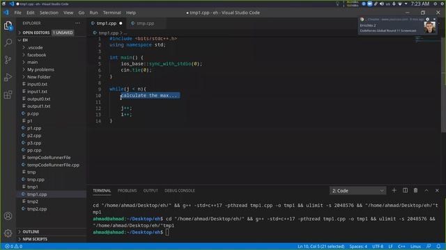Image resolution: width=446 pixels, height=250 pixels.
Task: Click tmp1.cpp in the breadcrumb path
Action: pyautogui.click(x=108, y=33)
